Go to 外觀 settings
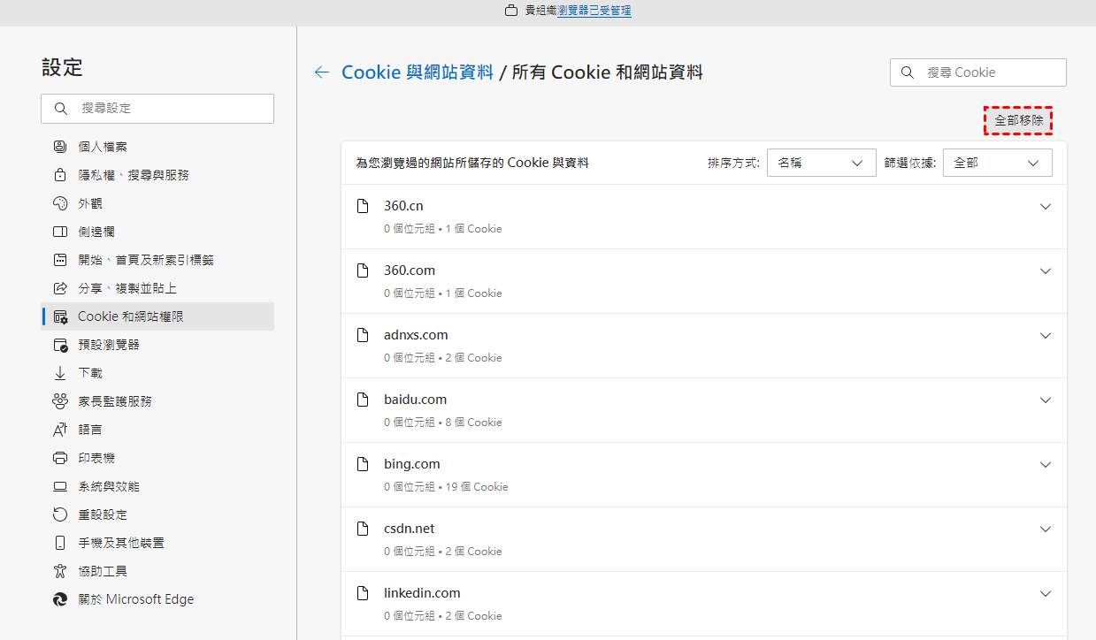The height and width of the screenshot is (640, 1096). (157, 203)
